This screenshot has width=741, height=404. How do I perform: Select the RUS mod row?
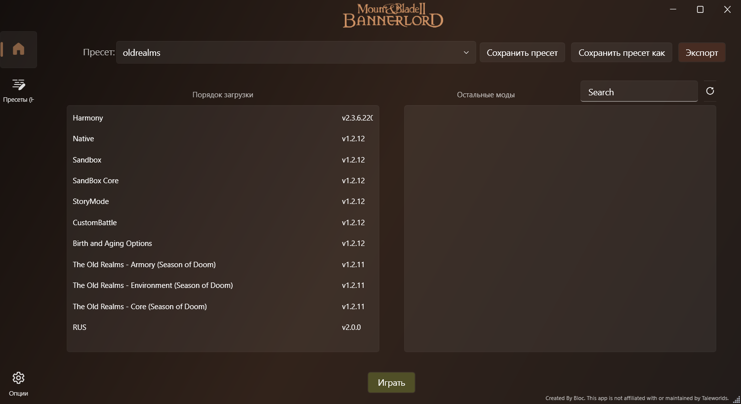[x=223, y=327]
